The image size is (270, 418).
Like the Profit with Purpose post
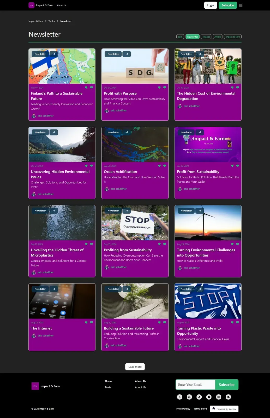(159, 88)
